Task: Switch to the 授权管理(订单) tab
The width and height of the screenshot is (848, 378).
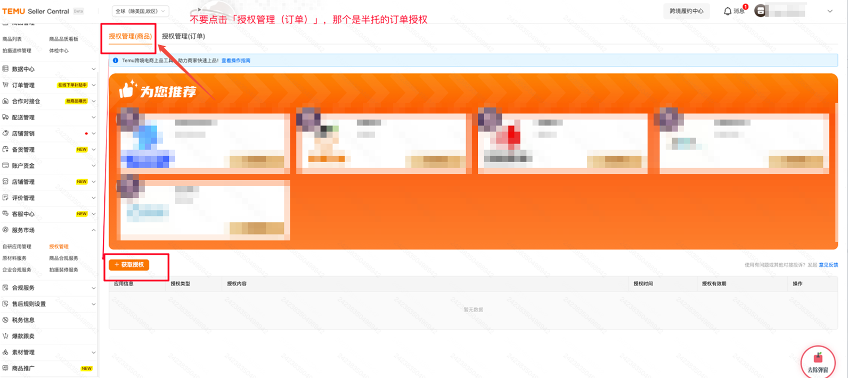Action: pos(183,36)
